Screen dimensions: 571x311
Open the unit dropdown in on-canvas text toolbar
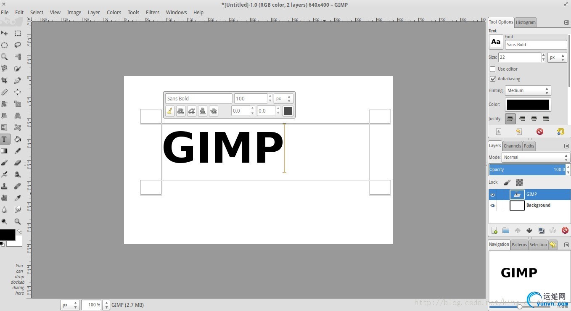point(283,98)
